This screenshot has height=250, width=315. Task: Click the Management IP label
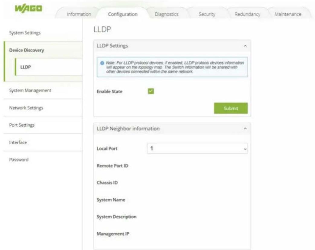point(113,234)
